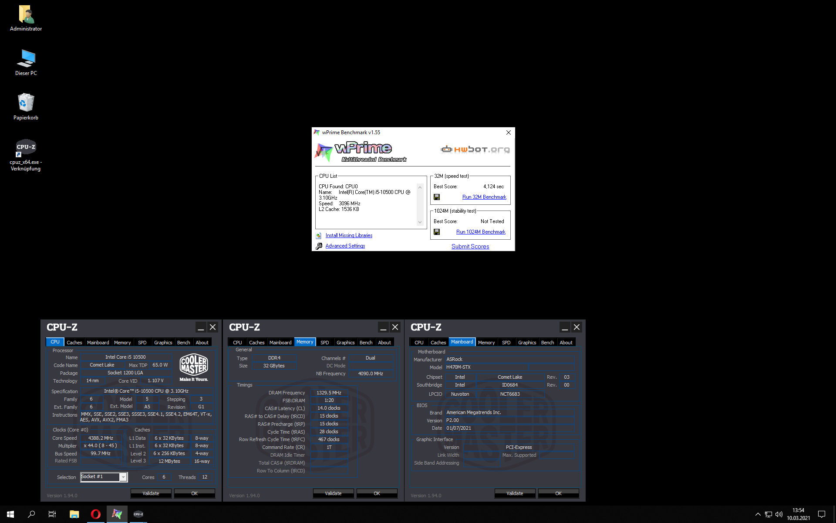Open About tab in left CPU-Z
Viewport: 836px width, 523px height.
pyautogui.click(x=202, y=343)
